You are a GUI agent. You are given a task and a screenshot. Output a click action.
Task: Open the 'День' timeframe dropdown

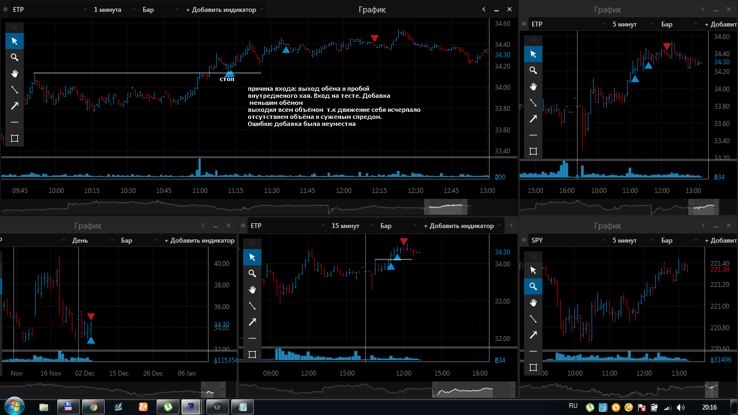click(92, 240)
